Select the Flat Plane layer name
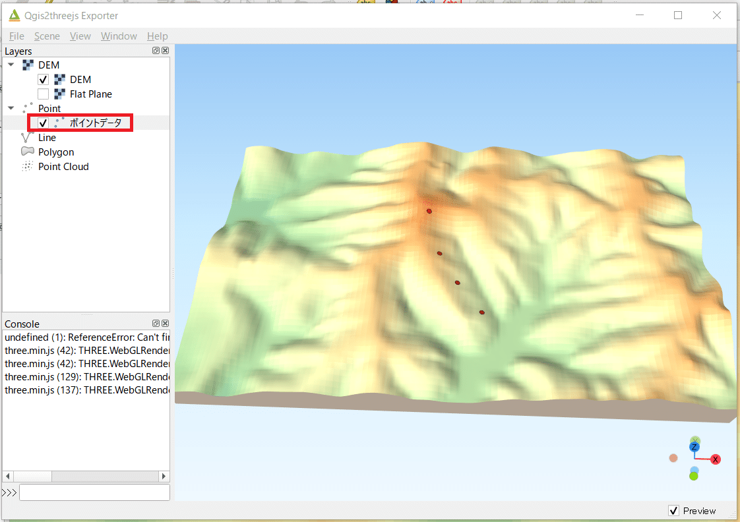This screenshot has height=522, width=740. 90,94
